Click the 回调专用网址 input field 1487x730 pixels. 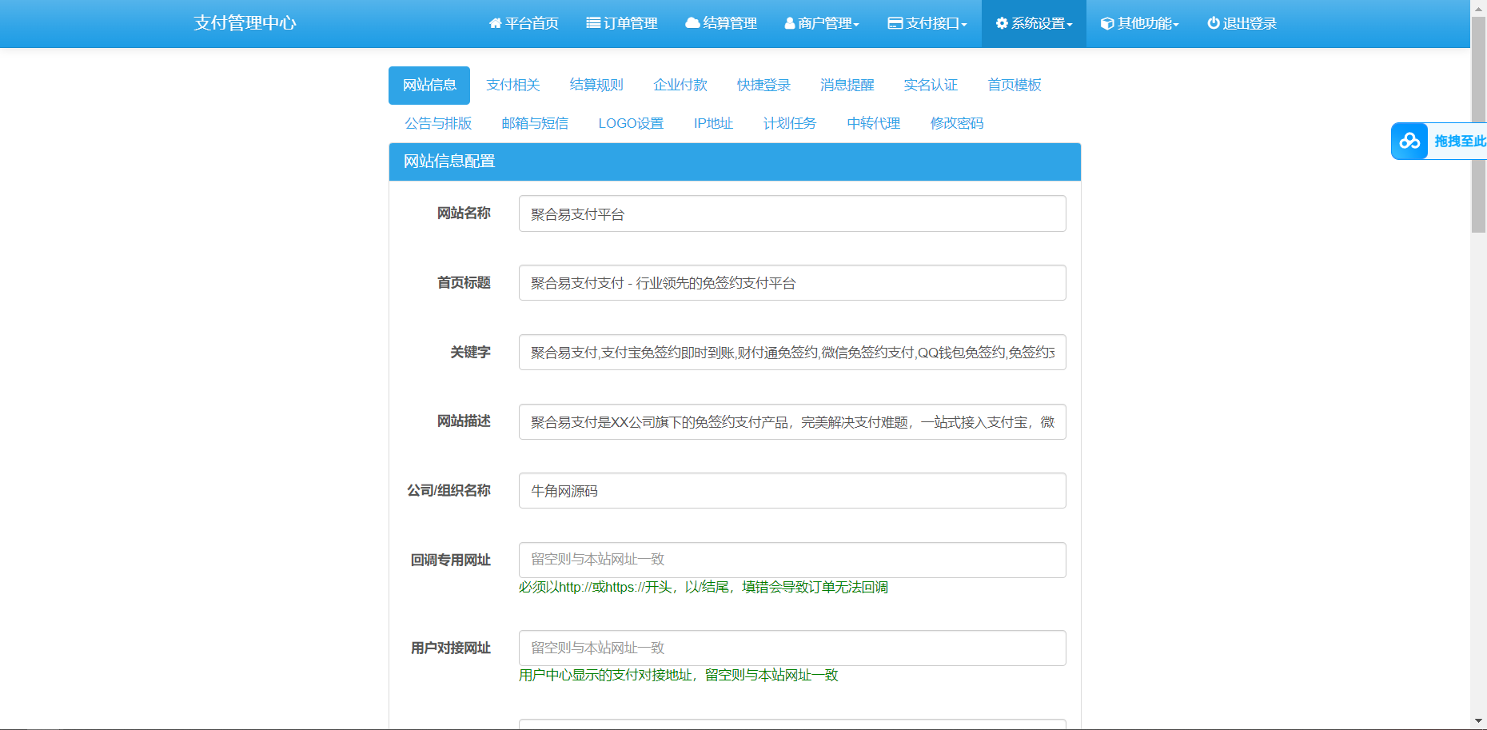792,560
